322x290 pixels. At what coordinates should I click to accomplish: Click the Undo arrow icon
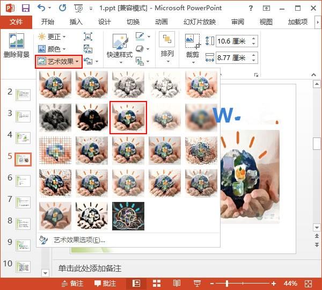[x=41, y=8]
